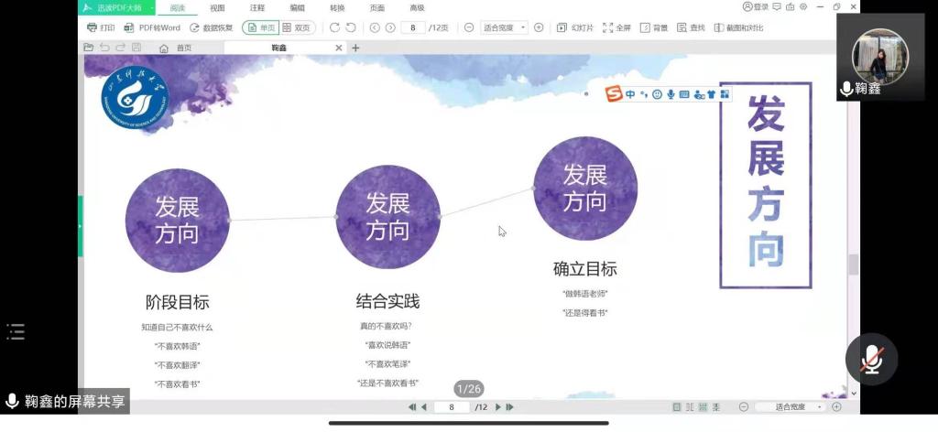Open the 注释 annotation menu tab
The height and width of the screenshot is (432, 938).
(x=257, y=7)
